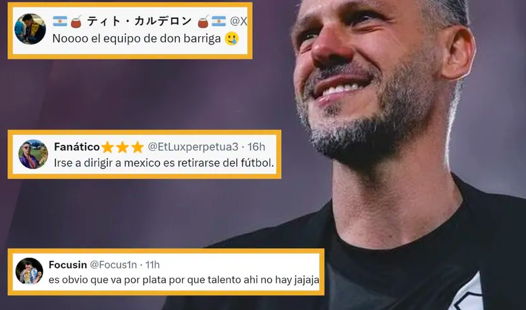This screenshot has height=310, width=526.
Task: Click the first tweet's profile avatar
Action: (x=30, y=29)
